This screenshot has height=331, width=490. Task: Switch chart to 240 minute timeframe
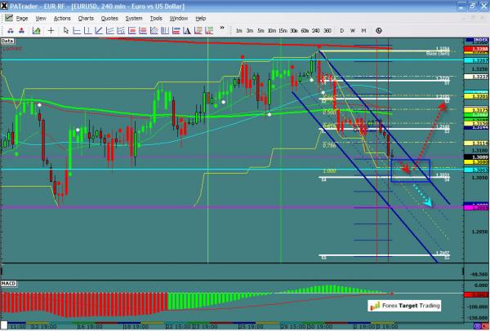coord(316,29)
